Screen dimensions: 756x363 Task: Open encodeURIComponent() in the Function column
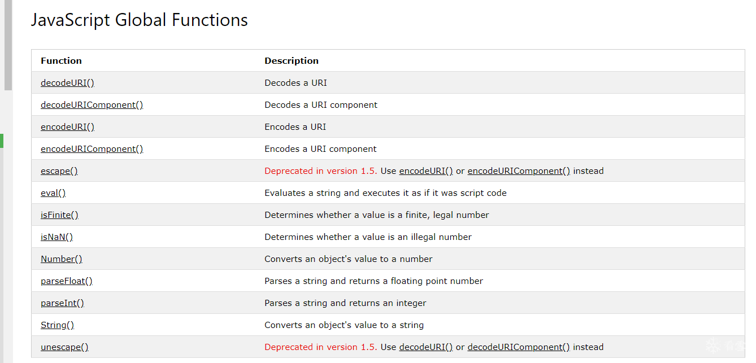tap(92, 149)
